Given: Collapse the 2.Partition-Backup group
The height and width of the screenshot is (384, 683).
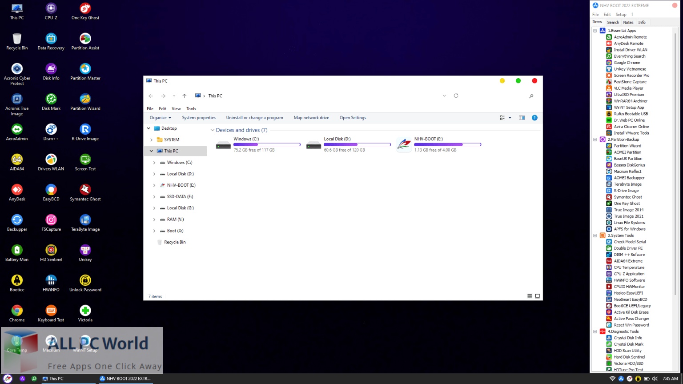Looking at the screenshot, I should point(595,140).
